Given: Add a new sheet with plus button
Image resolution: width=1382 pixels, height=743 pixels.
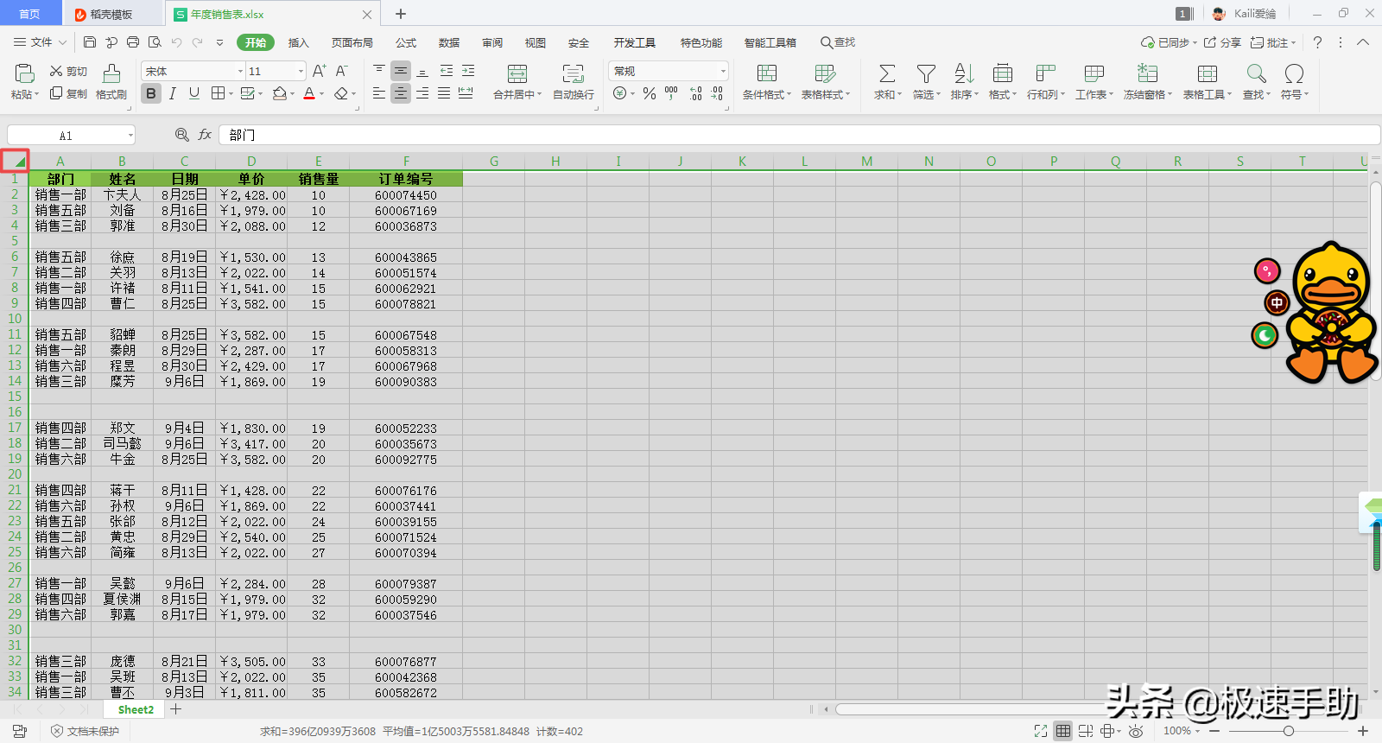Looking at the screenshot, I should coord(176,709).
